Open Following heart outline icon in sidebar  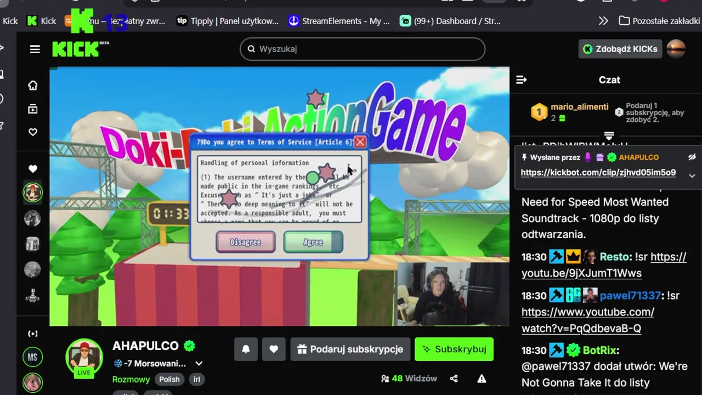33,132
